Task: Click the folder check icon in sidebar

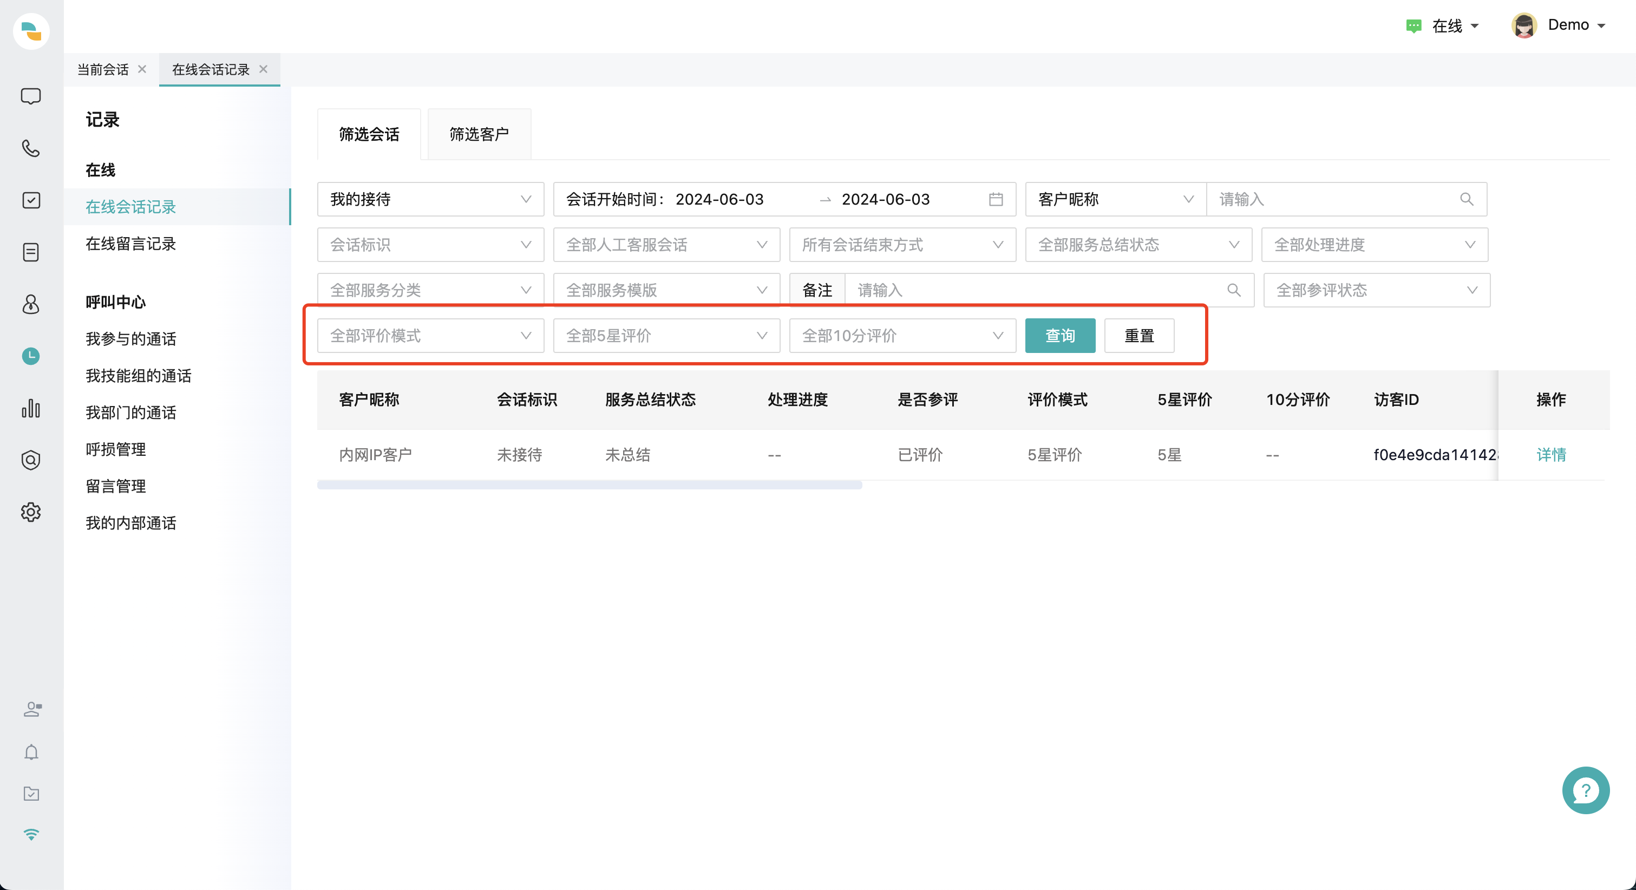Action: click(31, 794)
